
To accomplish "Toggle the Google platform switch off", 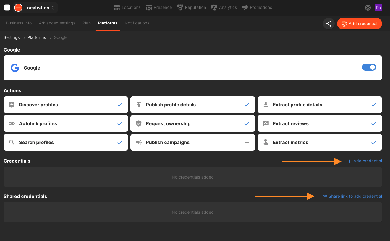I will click(369, 67).
